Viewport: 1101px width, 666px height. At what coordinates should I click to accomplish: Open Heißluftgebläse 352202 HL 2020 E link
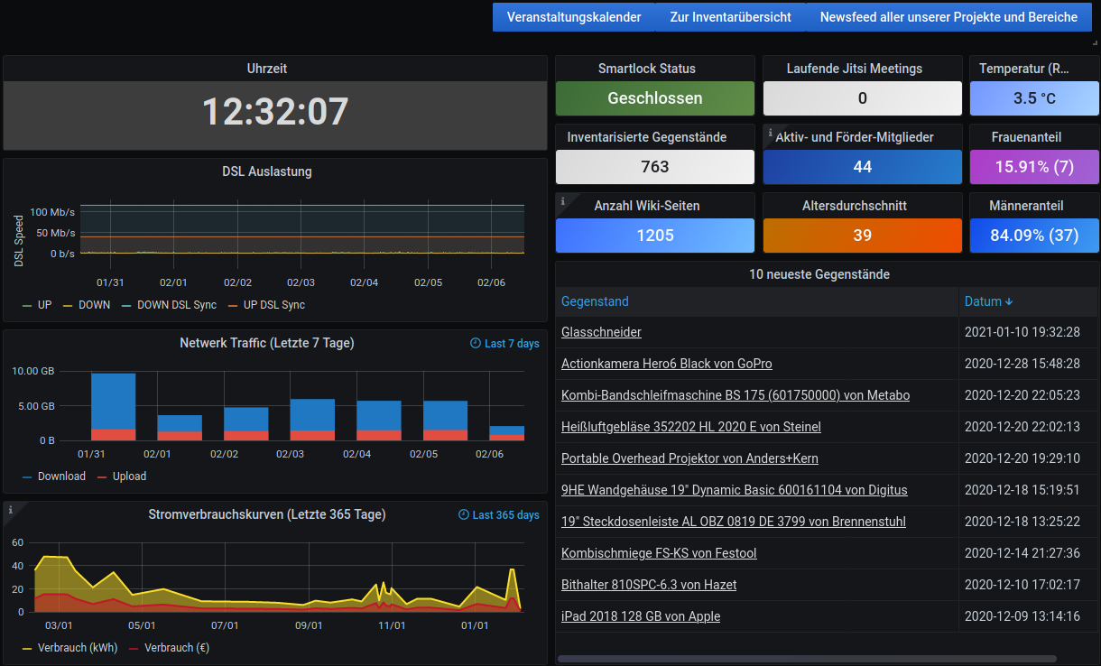point(691,427)
